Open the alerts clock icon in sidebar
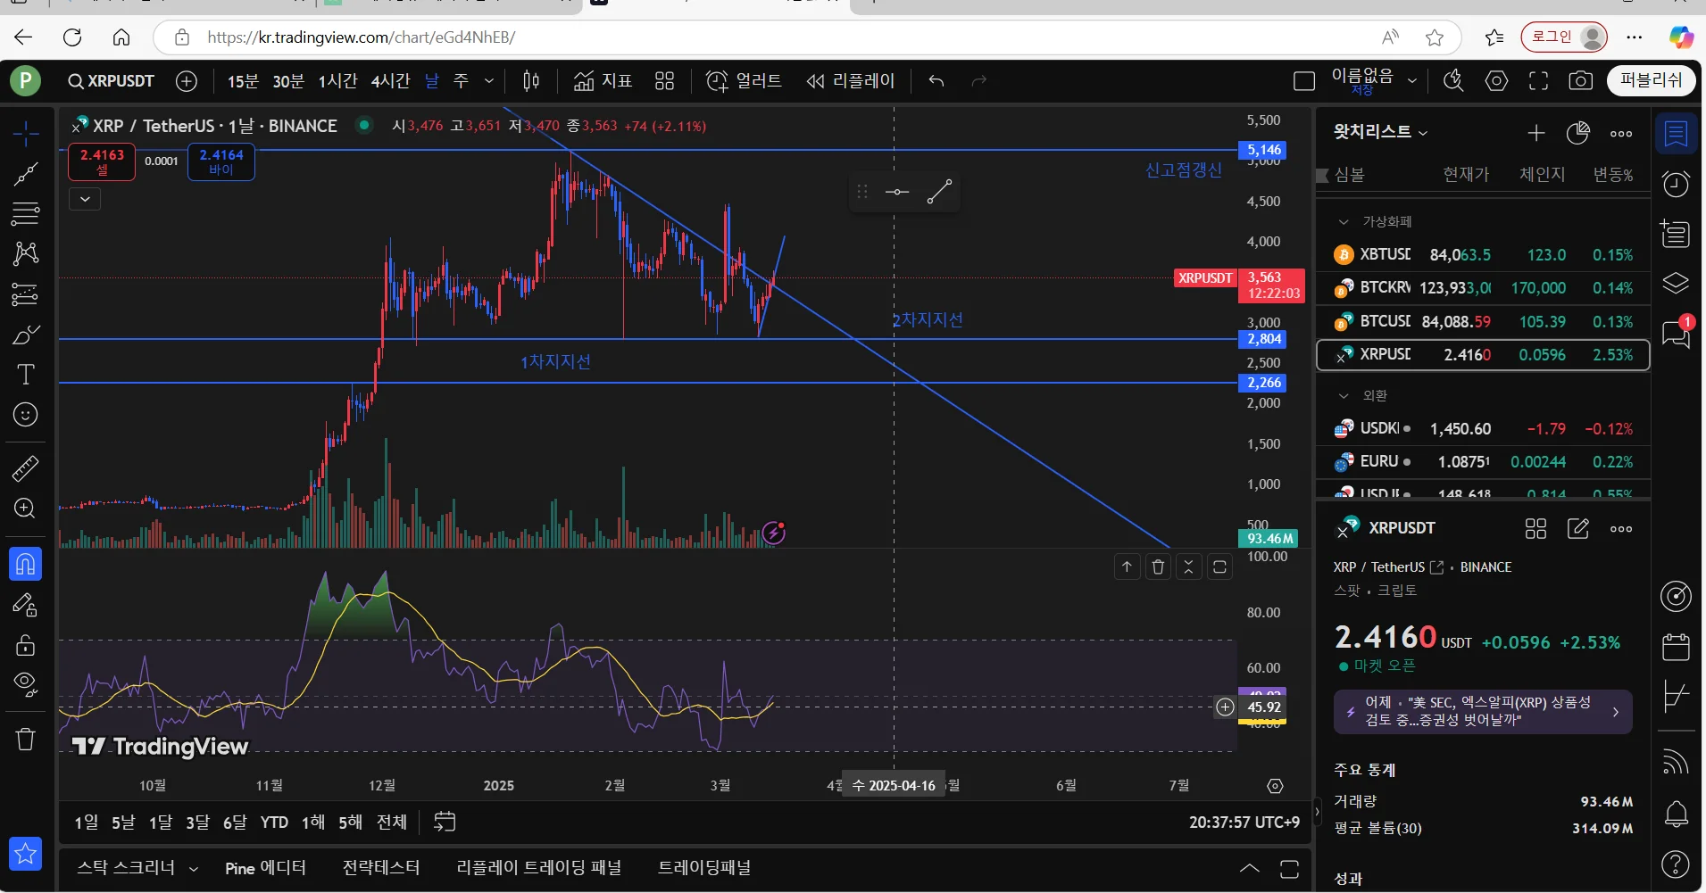Viewport: 1706px width, 893px height. (x=1676, y=184)
